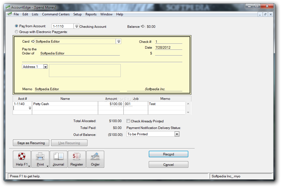281x187 pixels.
Task: Click the Petty Cash name cell
Action: (x=65, y=104)
